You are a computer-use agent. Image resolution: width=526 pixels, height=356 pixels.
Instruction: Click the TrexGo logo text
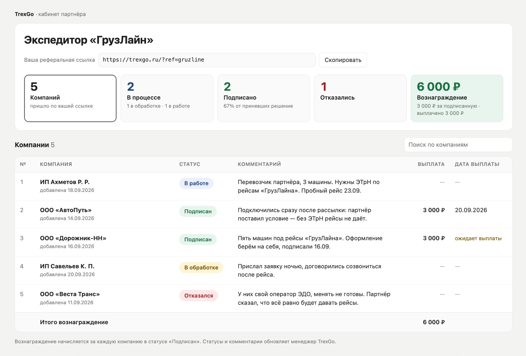[24, 14]
